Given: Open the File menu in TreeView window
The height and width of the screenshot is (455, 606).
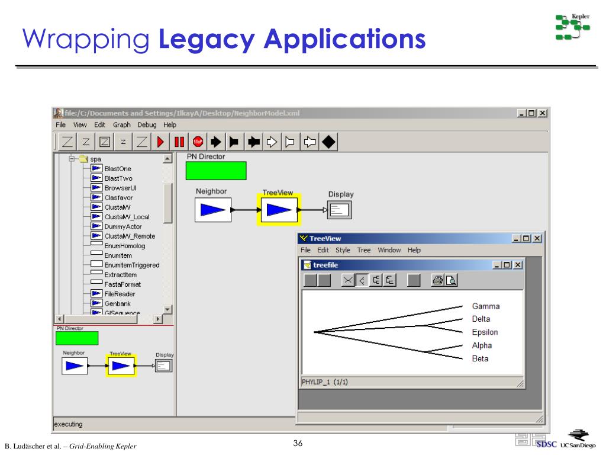Looking at the screenshot, I should tap(305, 250).
